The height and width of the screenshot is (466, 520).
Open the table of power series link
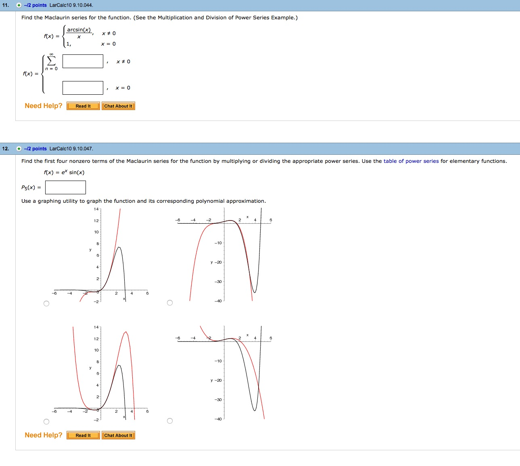tap(412, 161)
